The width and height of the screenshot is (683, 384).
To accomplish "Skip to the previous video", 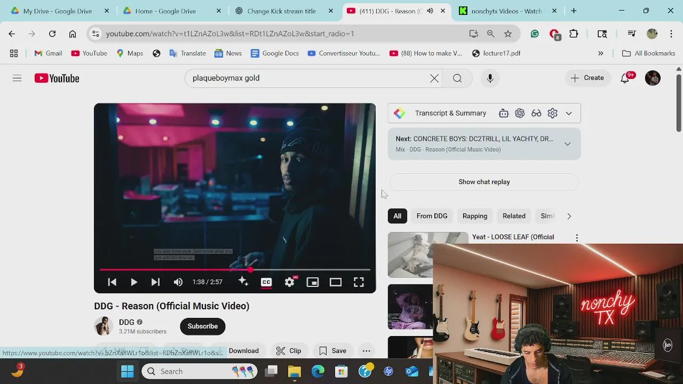I will click(x=112, y=282).
